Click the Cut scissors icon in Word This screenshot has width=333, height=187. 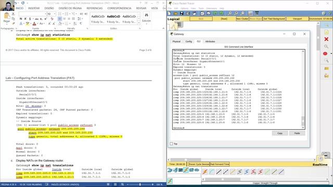tap(13, 14)
